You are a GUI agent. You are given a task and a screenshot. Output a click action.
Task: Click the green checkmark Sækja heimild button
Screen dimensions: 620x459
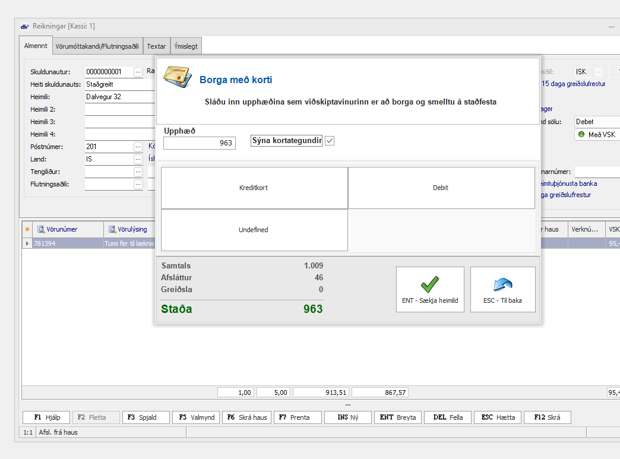point(430,289)
